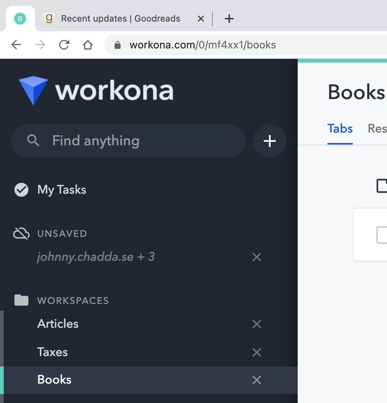Switch to the Goodreads Recent updates tab
387x403 pixels.
(x=120, y=19)
